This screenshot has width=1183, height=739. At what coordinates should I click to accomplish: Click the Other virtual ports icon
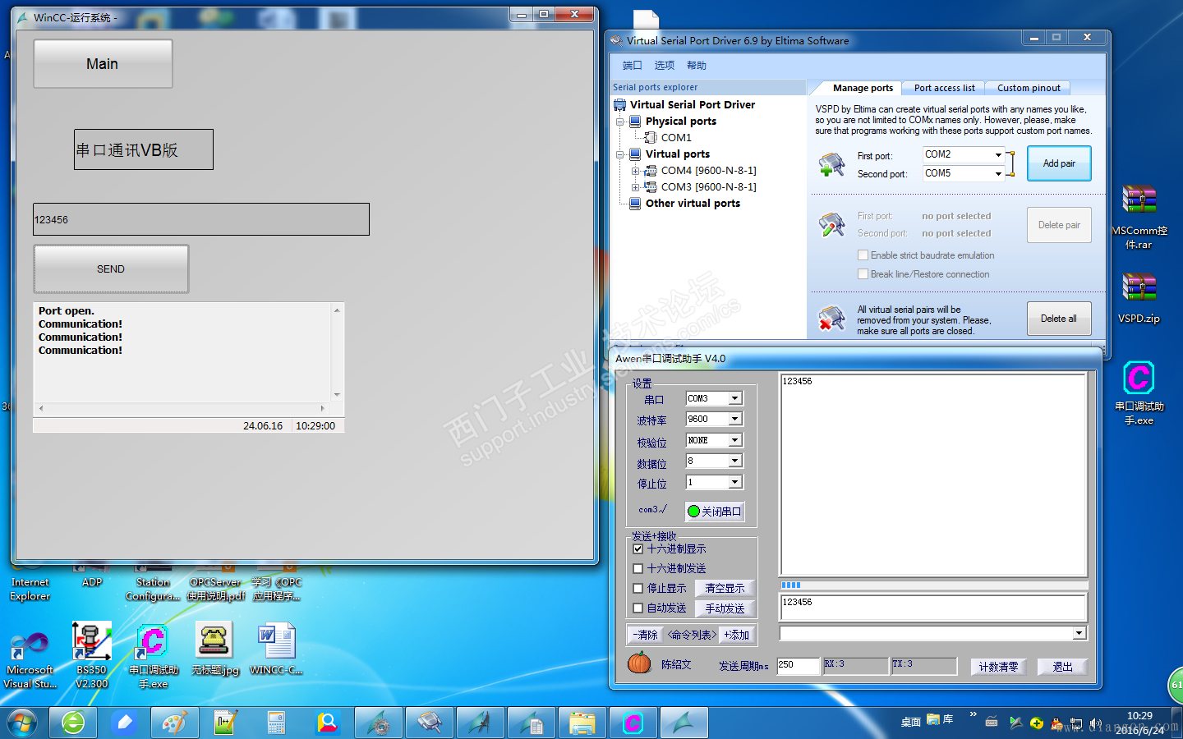point(635,203)
